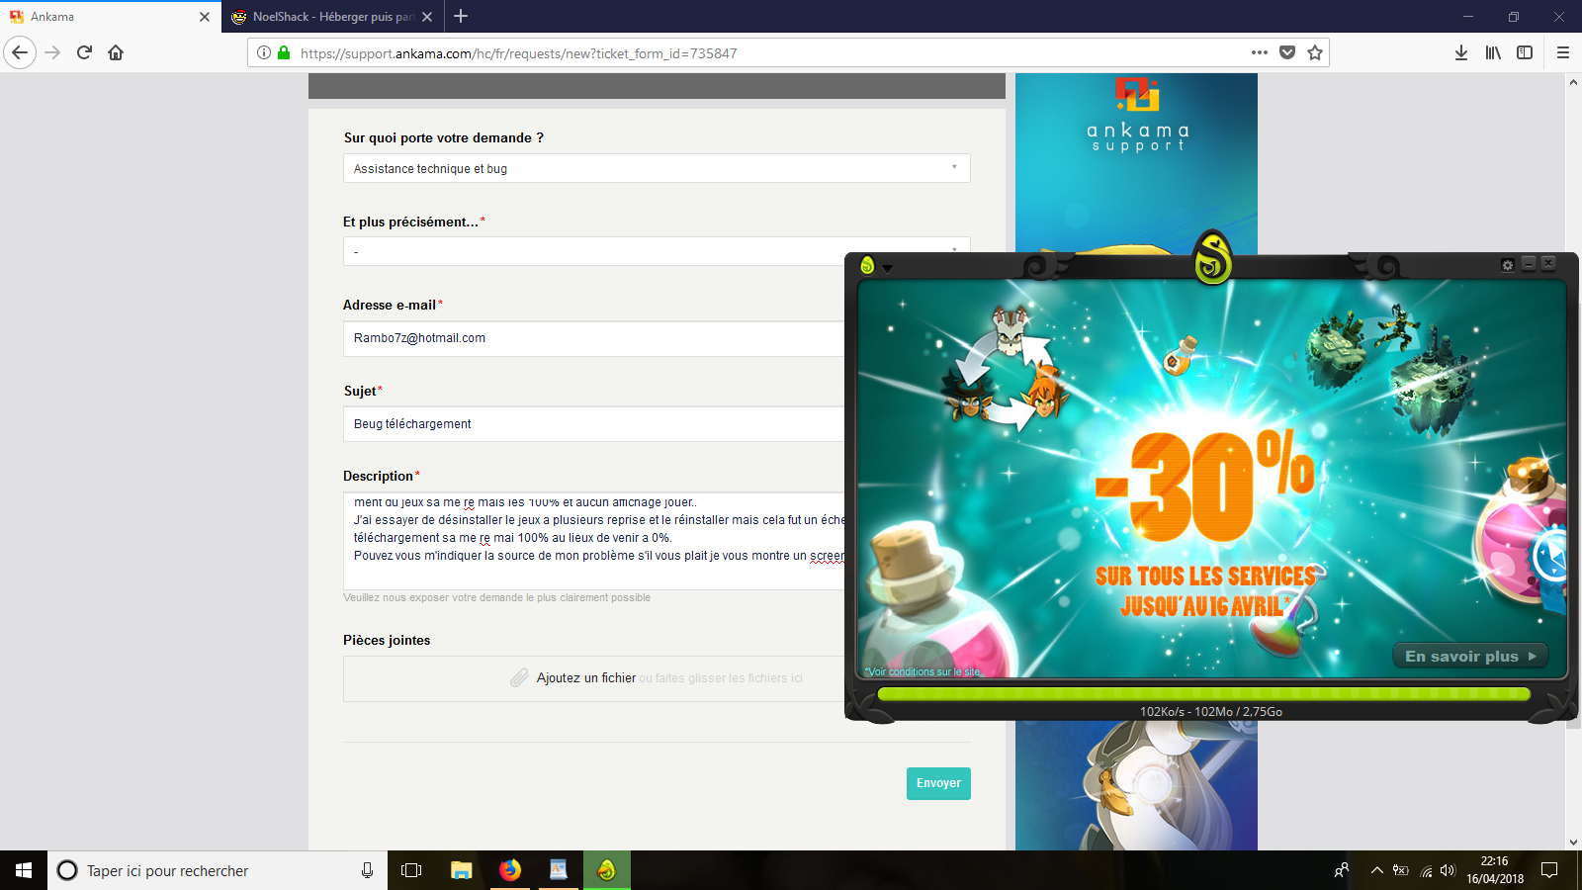
Task: Save the page to Pocket
Action: (x=1287, y=52)
